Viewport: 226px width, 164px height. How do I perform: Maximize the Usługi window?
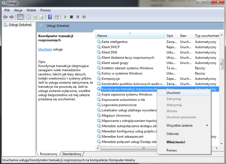click(x=208, y=2)
